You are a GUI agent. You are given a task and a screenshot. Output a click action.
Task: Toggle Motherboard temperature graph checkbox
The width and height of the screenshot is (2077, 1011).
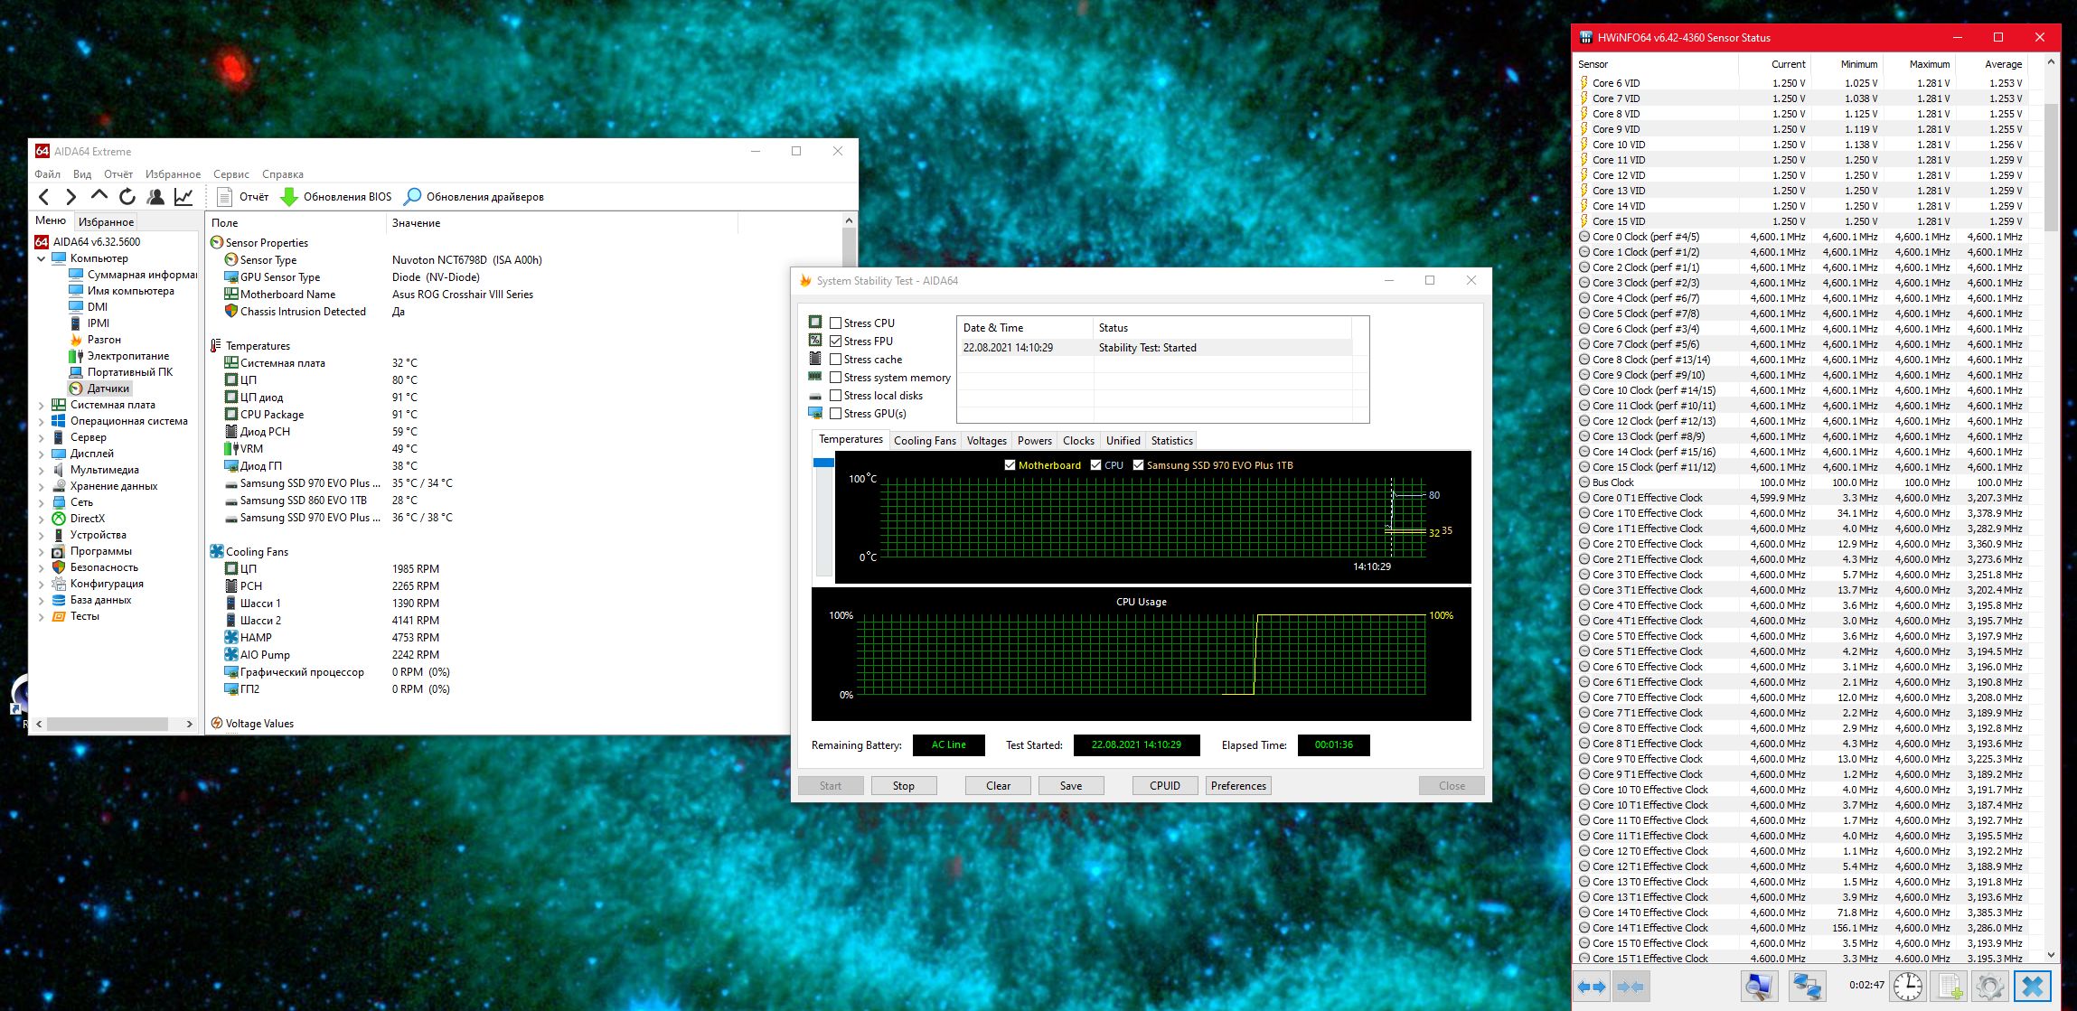(1010, 465)
